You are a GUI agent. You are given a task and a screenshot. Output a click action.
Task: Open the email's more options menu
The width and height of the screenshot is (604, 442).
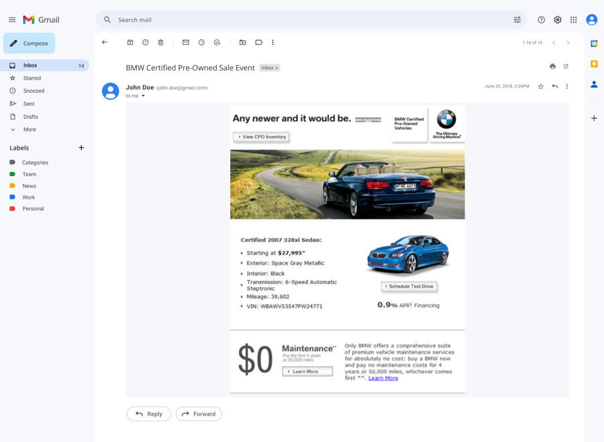pyautogui.click(x=567, y=86)
